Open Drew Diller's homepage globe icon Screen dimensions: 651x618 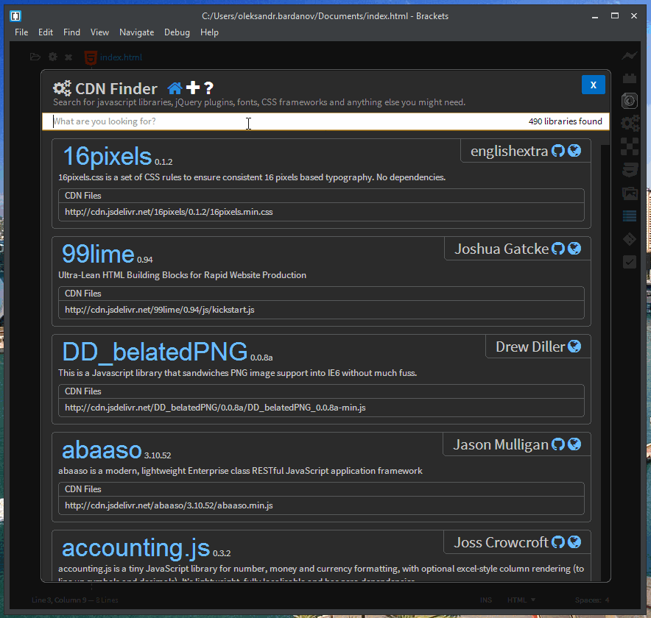[x=574, y=347]
